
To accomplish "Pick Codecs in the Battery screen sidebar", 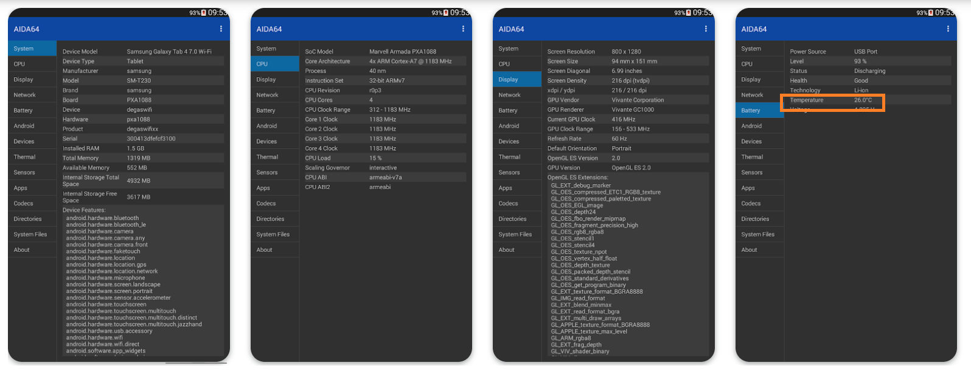I will tap(760, 204).
